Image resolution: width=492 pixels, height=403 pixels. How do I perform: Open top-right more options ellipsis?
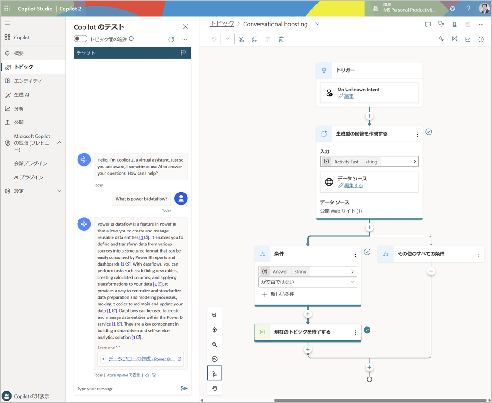(x=481, y=24)
